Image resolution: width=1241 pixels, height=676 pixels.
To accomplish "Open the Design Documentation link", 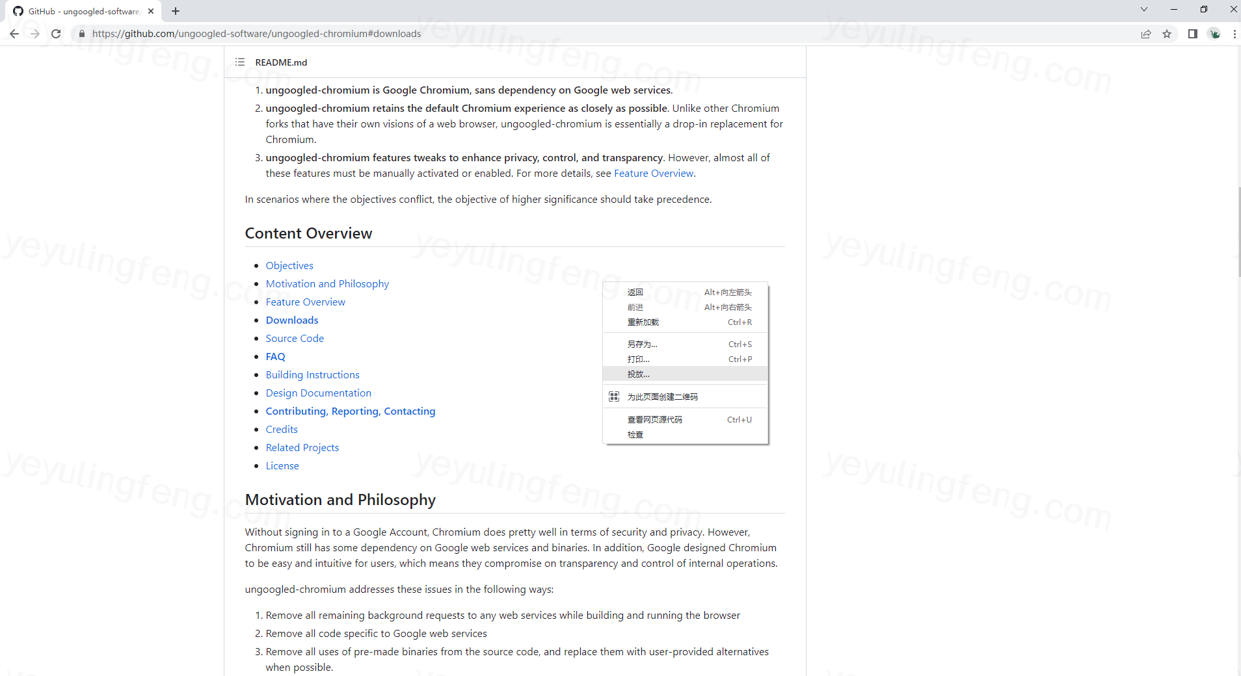I will 318,393.
